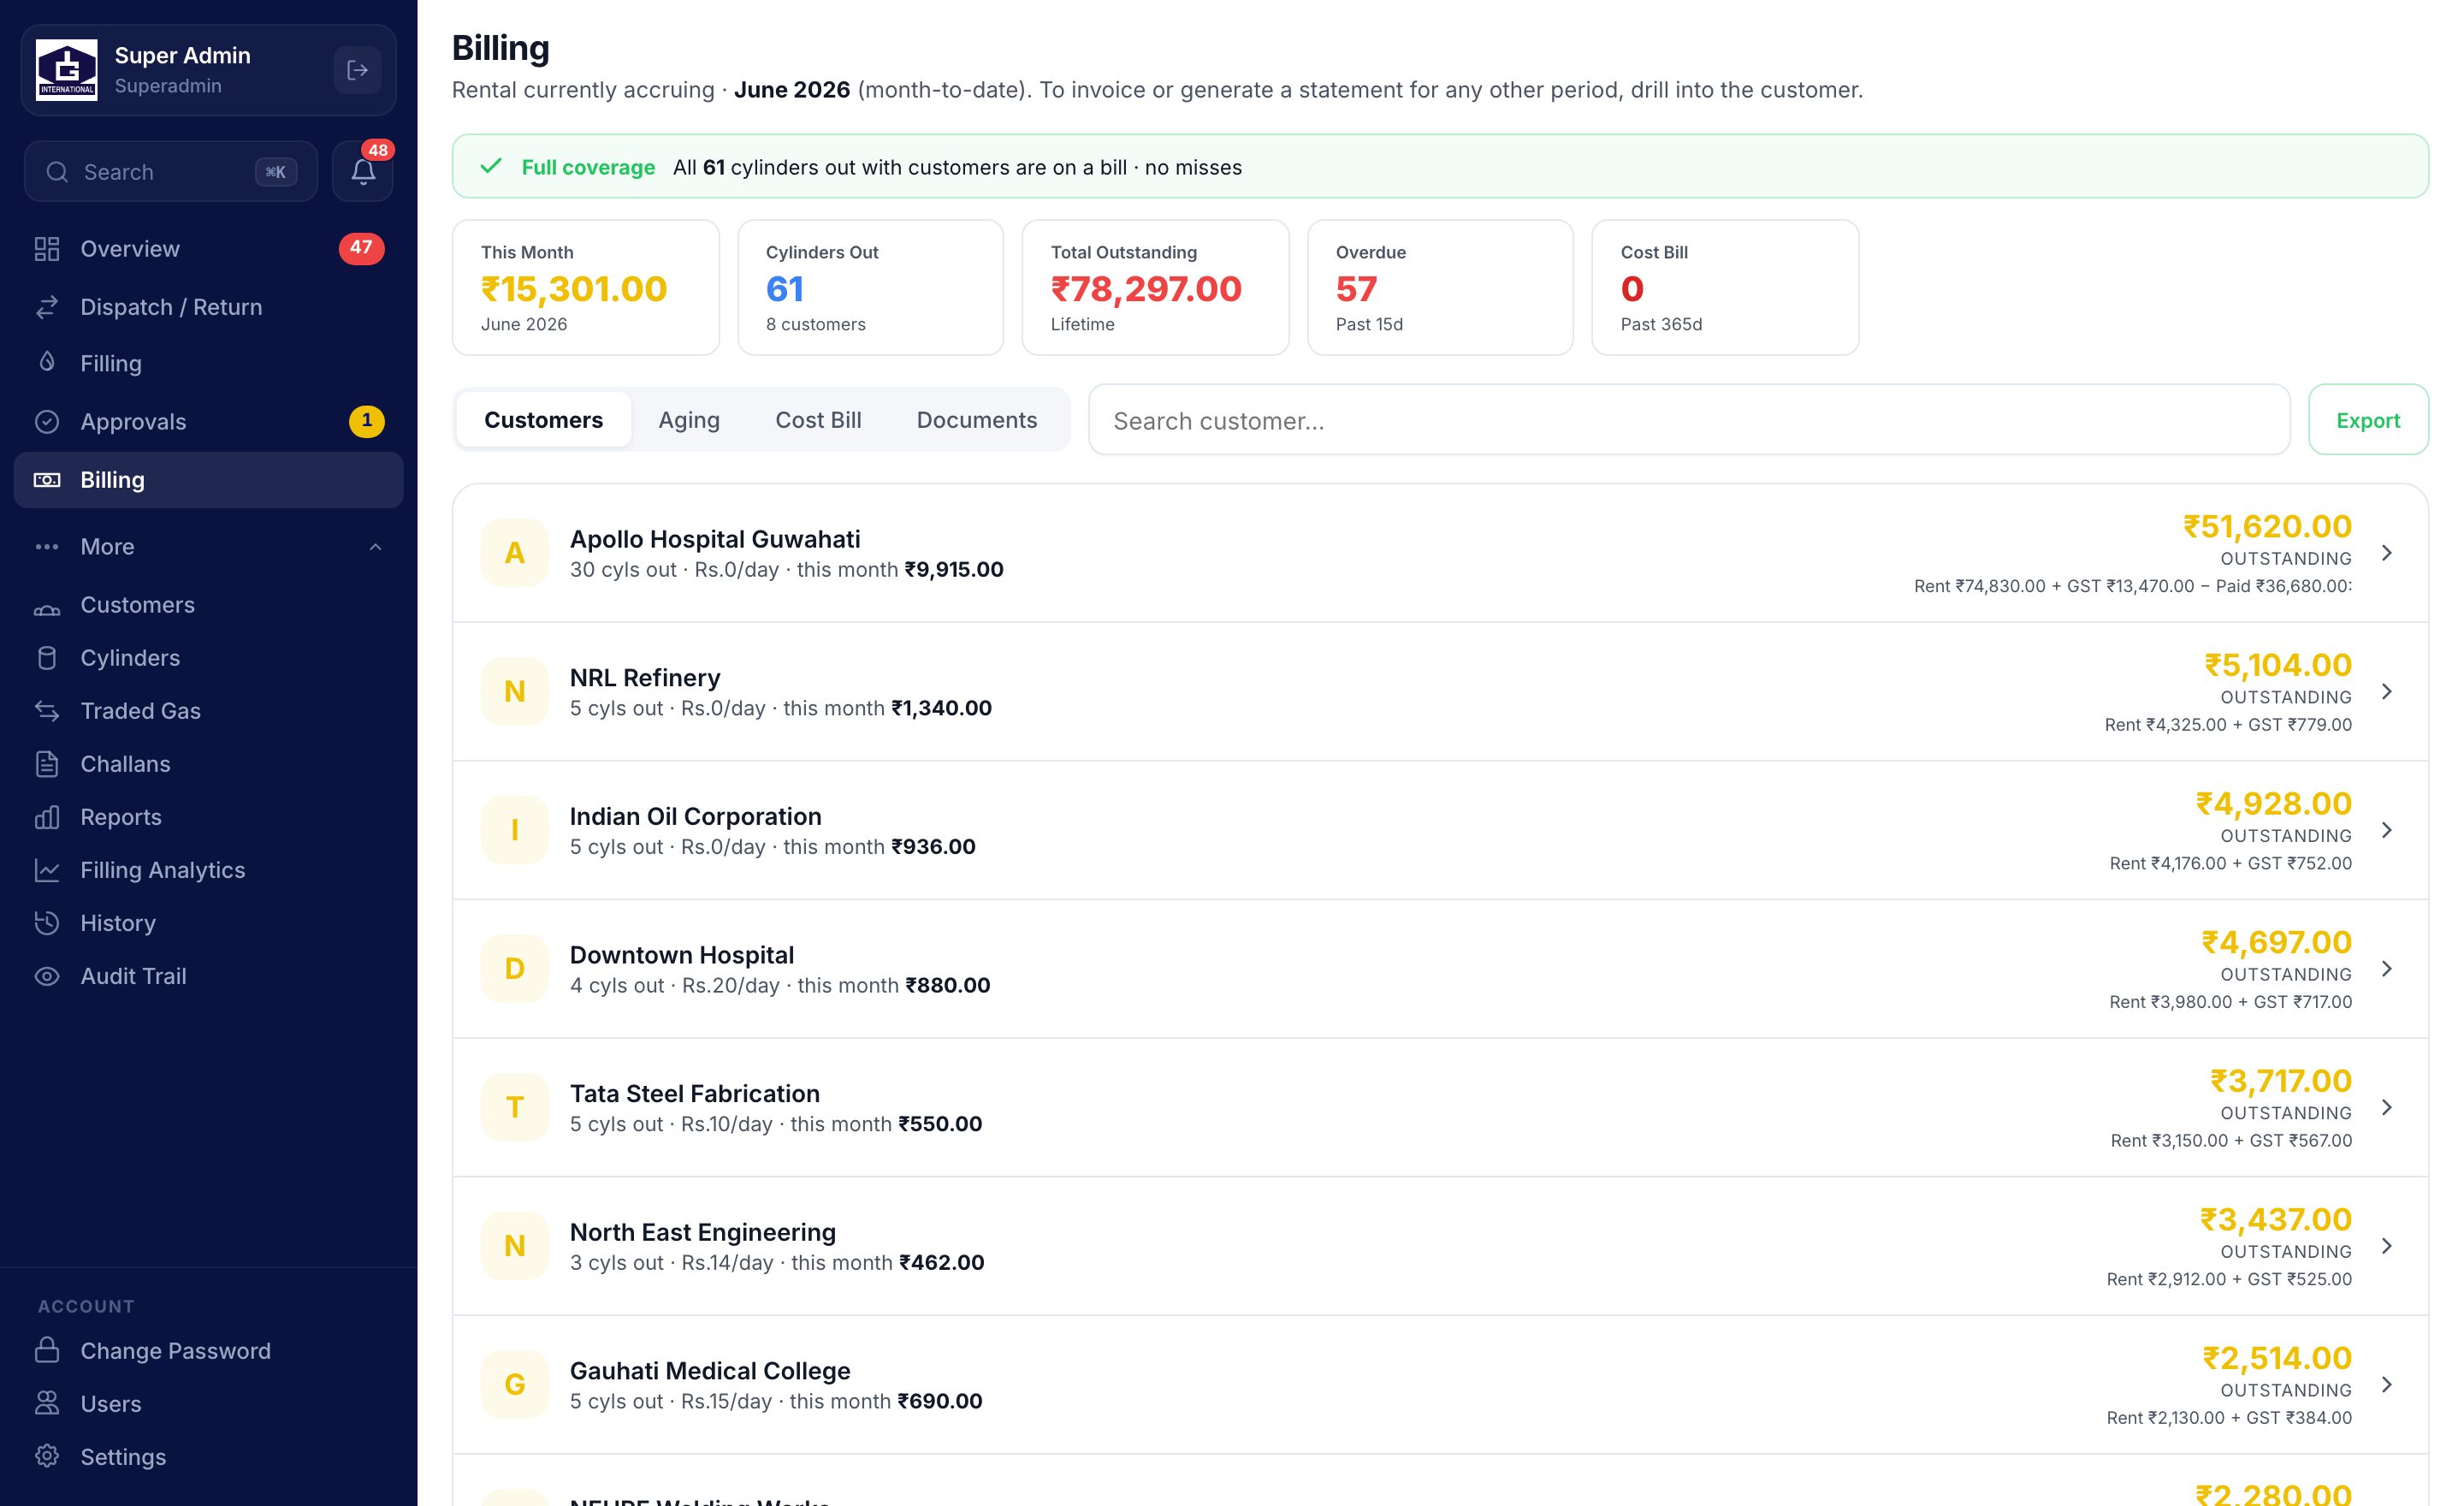This screenshot has height=1506, width=2464.
Task: Click the Billing banknote icon
Action: (47, 480)
